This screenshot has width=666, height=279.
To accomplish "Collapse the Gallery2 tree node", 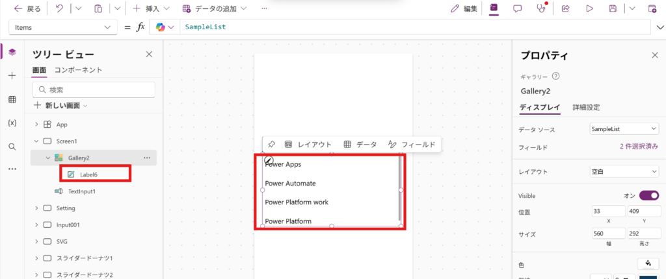I will coord(47,158).
